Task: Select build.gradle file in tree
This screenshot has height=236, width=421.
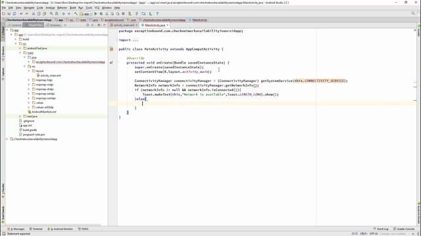Action: pyautogui.click(x=28, y=130)
